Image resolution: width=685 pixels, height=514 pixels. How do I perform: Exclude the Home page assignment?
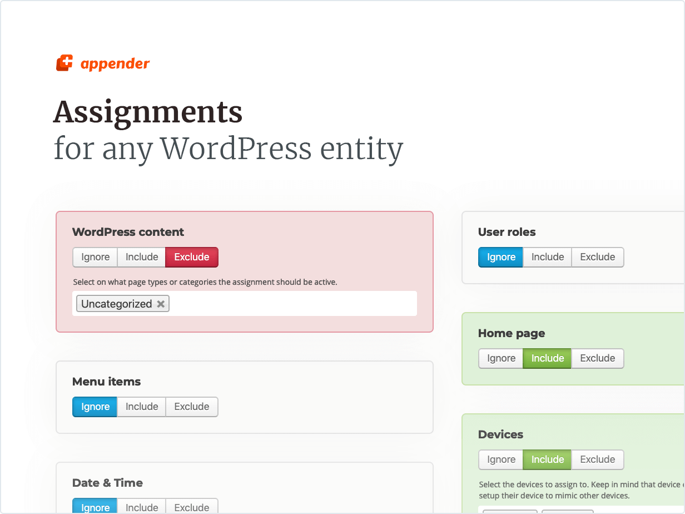(x=597, y=358)
